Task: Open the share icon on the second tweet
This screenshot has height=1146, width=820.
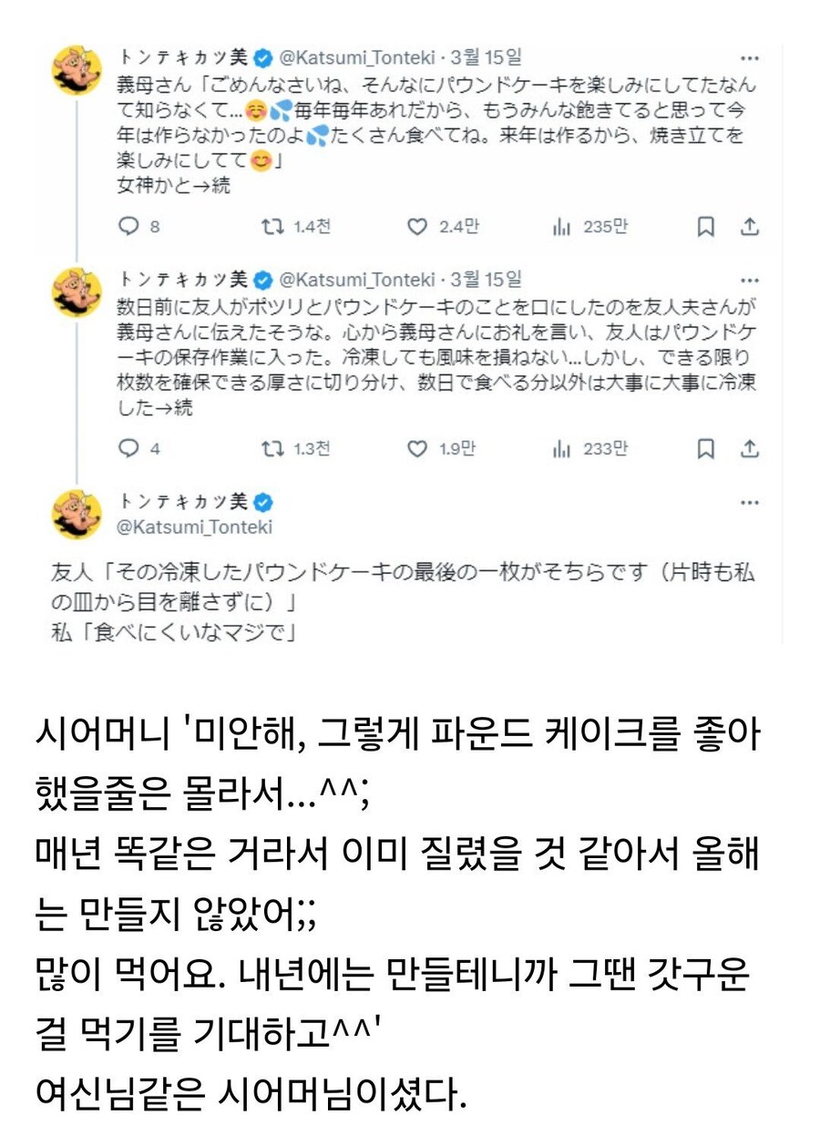Action: [x=749, y=448]
